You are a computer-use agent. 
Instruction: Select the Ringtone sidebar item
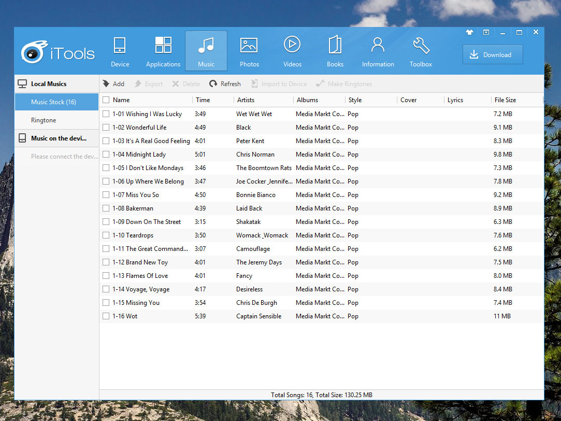pos(44,120)
